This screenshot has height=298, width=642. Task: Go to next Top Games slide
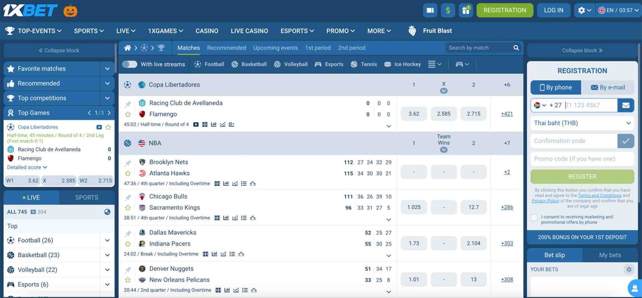109,113
